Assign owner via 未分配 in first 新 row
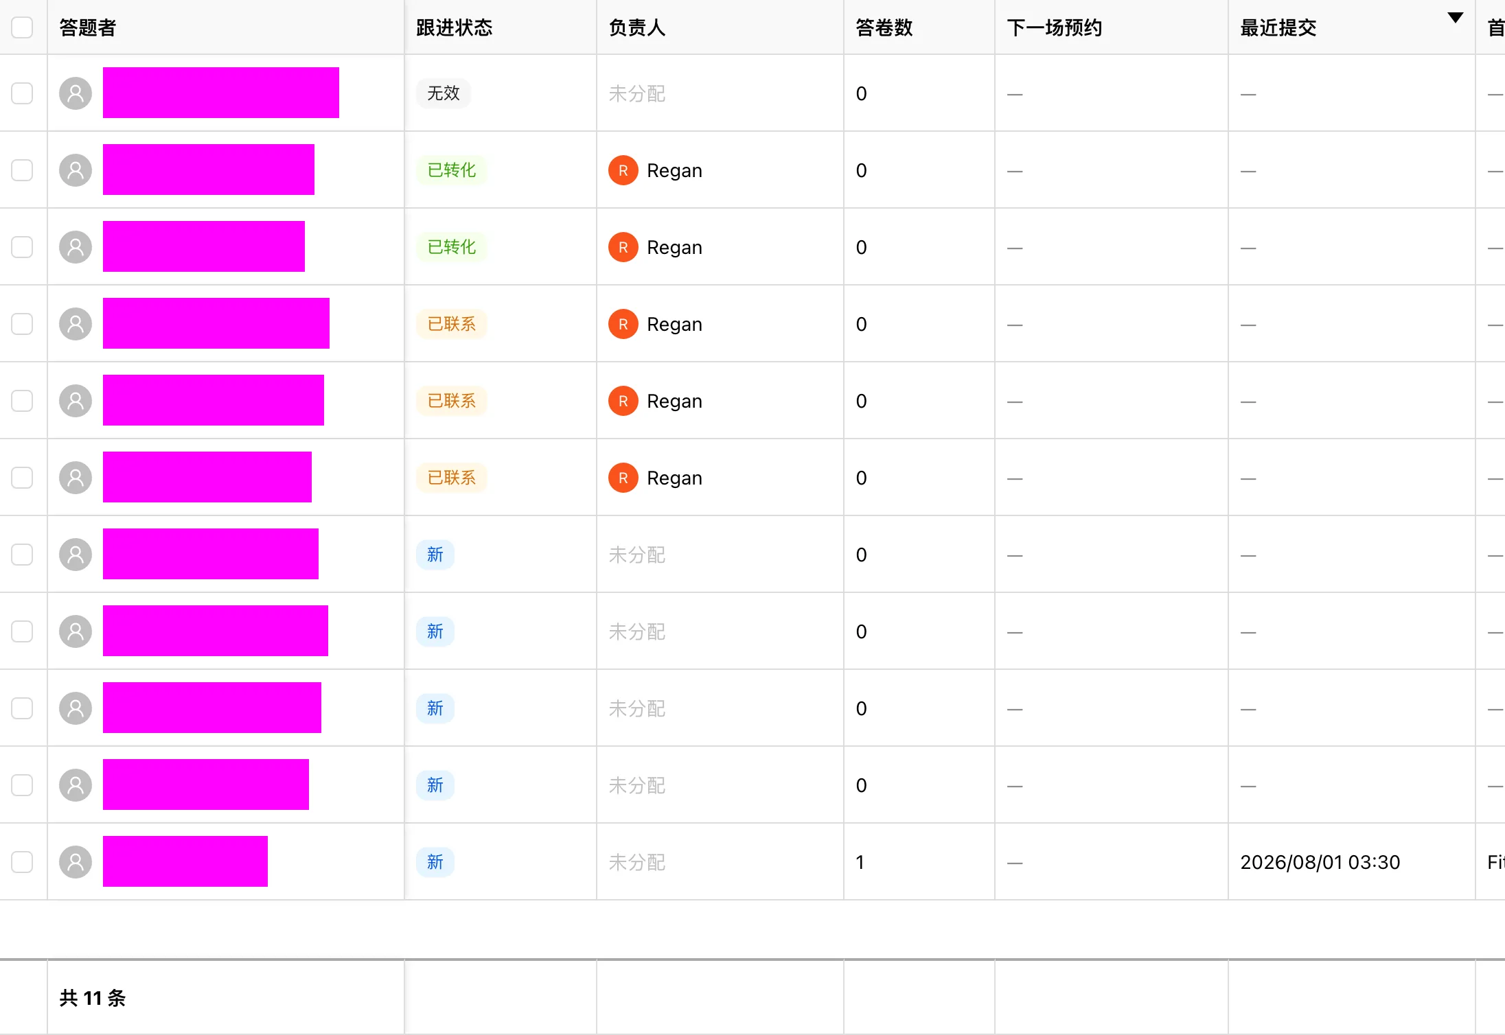 pos(637,555)
